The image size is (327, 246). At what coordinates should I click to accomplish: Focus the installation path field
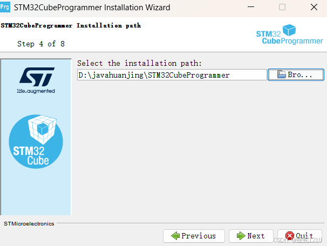pyautogui.click(x=172, y=75)
